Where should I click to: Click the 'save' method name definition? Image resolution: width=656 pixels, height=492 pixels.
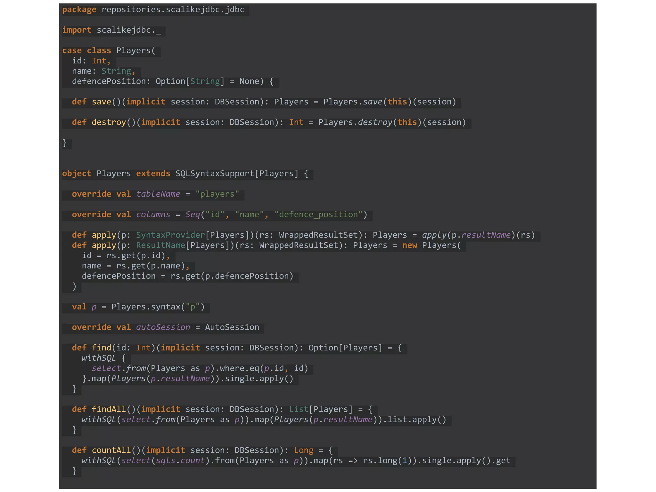click(x=101, y=102)
